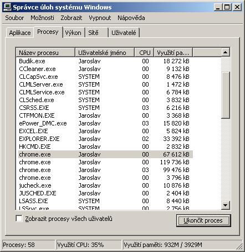Click the Ukončit proces button
Screen dimensions: 245x252
203,220
